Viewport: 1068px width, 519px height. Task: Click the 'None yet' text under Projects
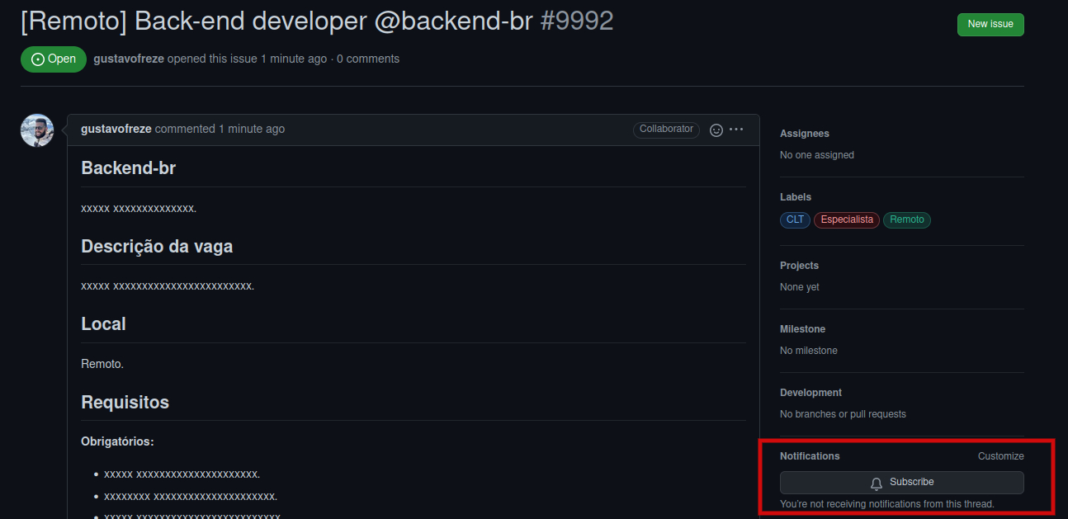point(800,287)
